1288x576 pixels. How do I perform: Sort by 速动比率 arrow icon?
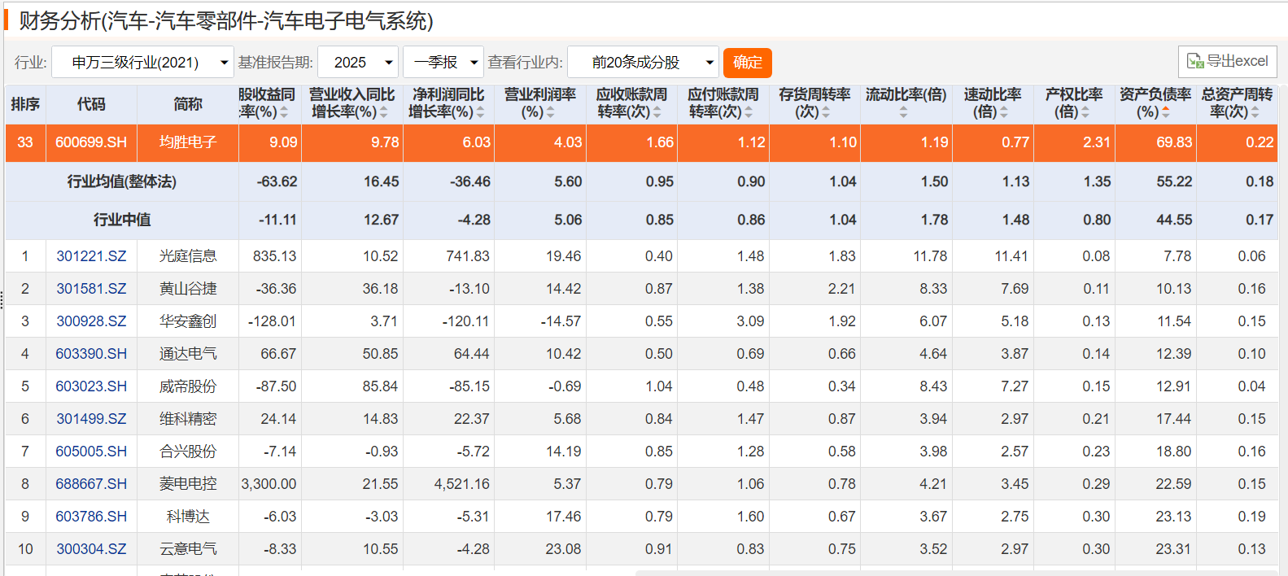(1004, 112)
